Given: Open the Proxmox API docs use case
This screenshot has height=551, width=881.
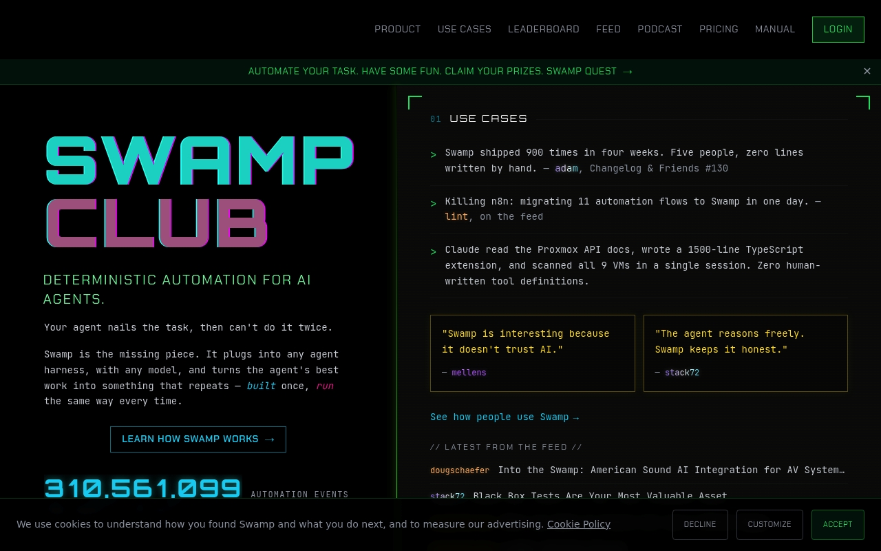Looking at the screenshot, I should (x=639, y=266).
